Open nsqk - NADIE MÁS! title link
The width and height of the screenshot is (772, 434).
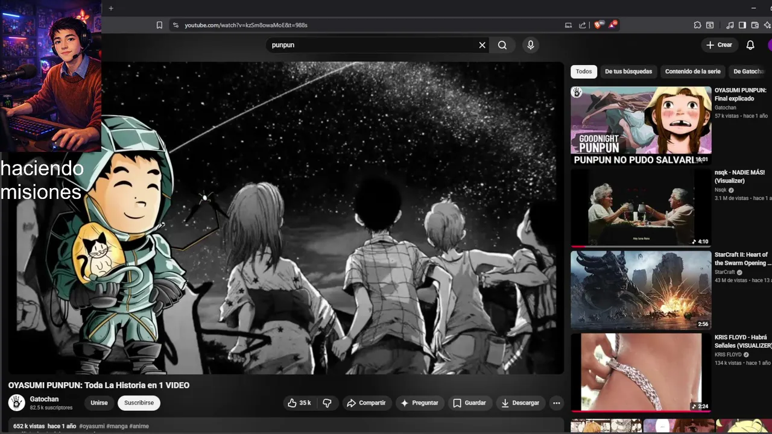coord(739,177)
